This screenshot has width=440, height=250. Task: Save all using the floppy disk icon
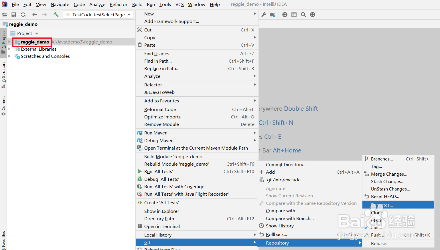[x=14, y=15]
